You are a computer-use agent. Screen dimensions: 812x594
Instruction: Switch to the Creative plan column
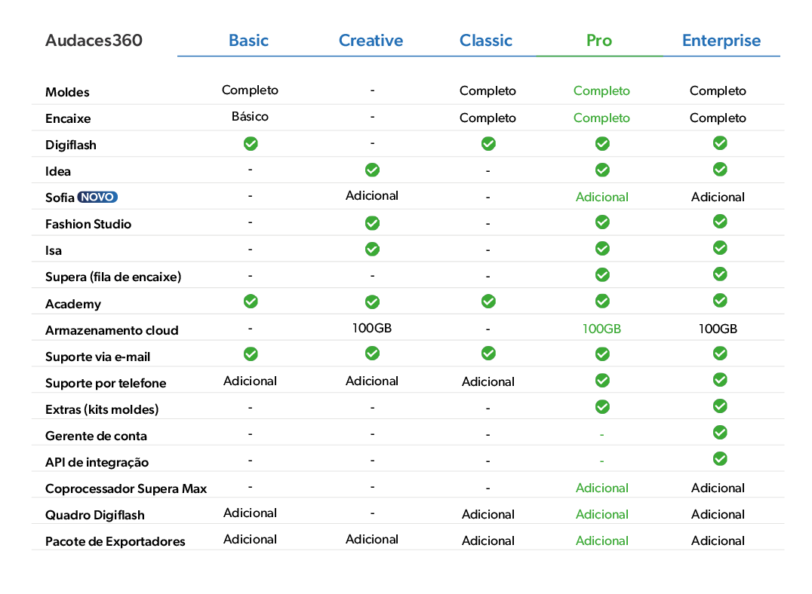[x=371, y=41]
